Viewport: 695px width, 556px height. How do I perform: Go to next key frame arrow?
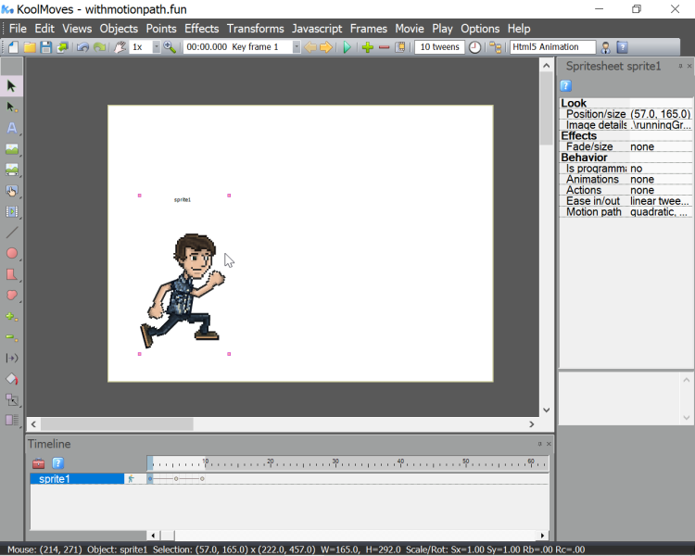pyautogui.click(x=326, y=47)
